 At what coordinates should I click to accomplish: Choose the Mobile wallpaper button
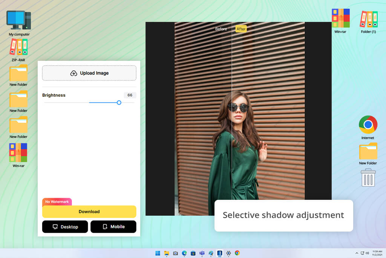pos(113,227)
